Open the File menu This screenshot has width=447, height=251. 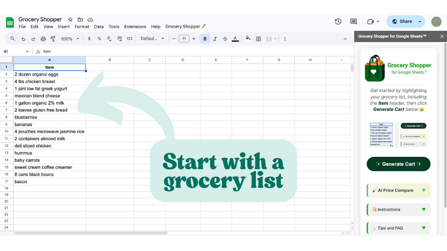22,26
